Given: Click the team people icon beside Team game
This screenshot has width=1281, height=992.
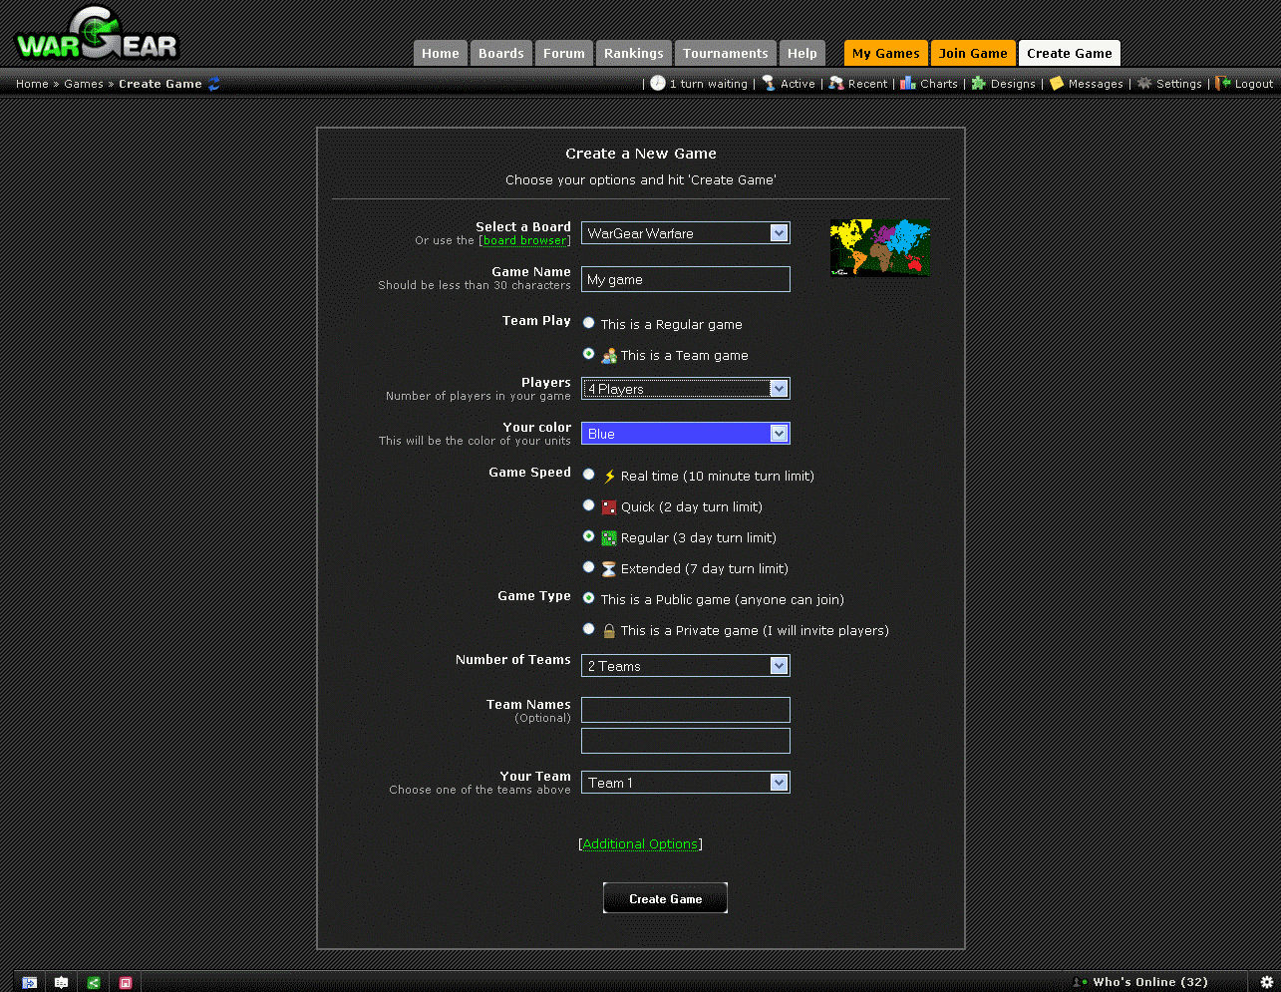Looking at the screenshot, I should (609, 356).
